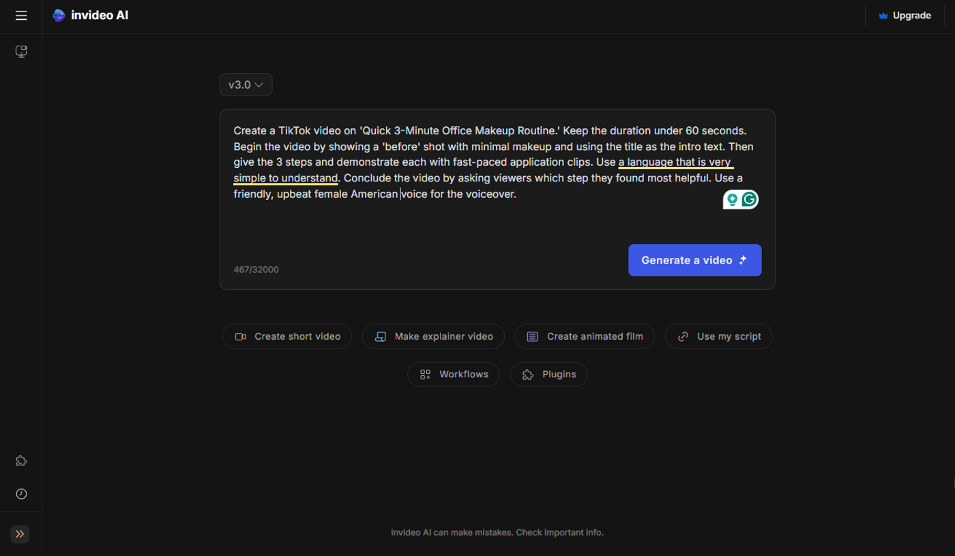Open the puzzle-piece icon in the sidebar
Screen dimensions: 955x556
[x=21, y=461]
